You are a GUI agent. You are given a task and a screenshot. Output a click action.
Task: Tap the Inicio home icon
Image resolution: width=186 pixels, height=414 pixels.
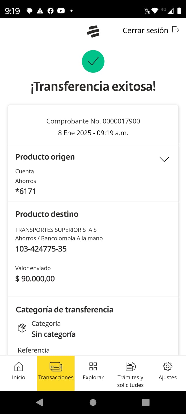[19, 366]
